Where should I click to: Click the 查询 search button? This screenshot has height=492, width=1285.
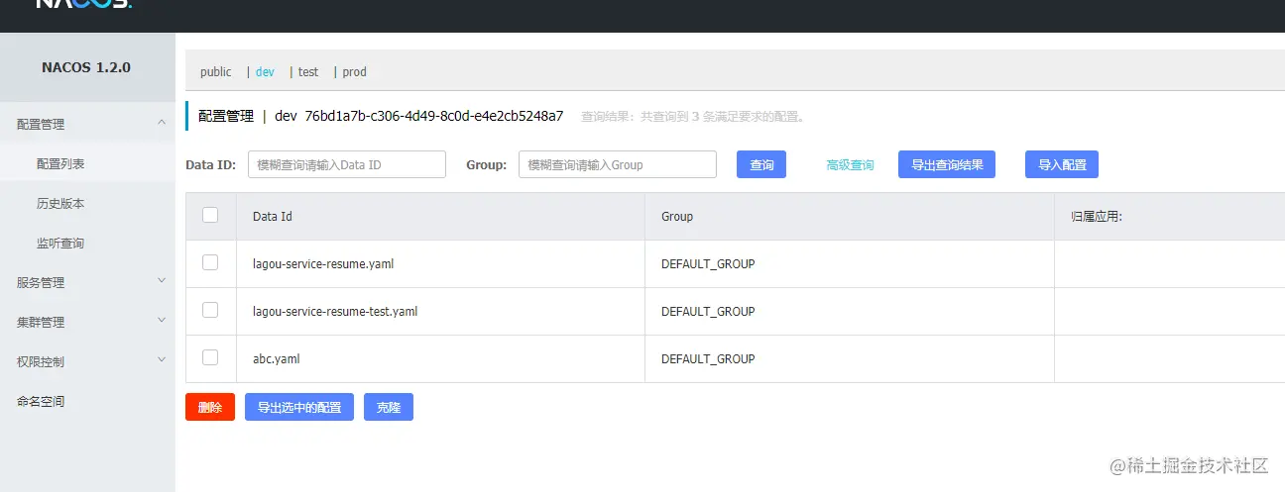point(761,164)
